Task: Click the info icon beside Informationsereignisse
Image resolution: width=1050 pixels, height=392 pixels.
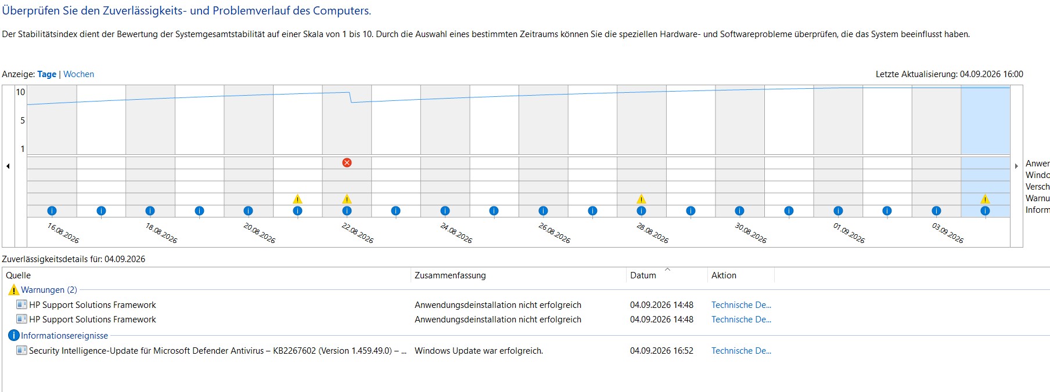Action: (x=13, y=335)
